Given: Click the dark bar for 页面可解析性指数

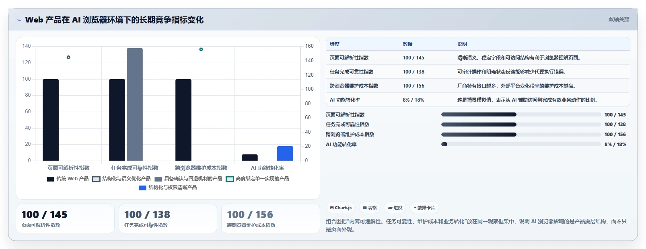Looking at the screenshot, I should [x=51, y=120].
